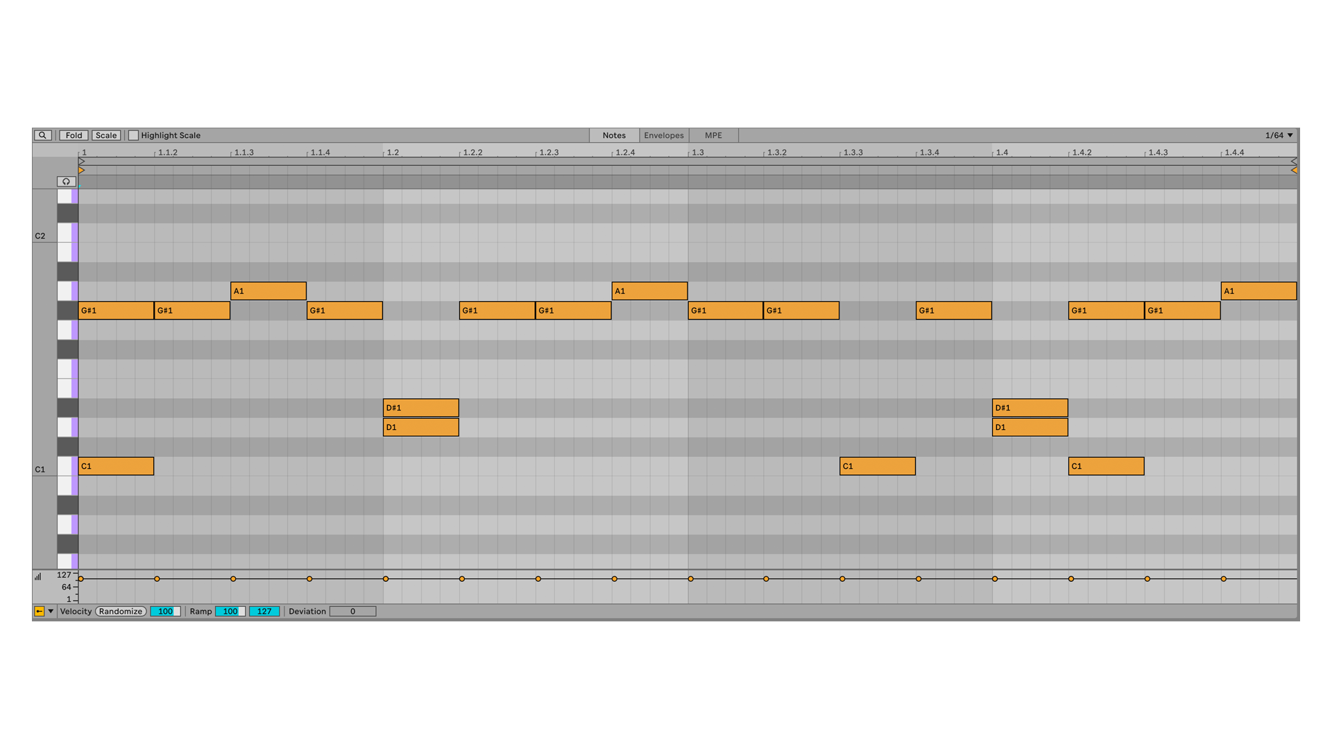
Task: Open the lane selector dropdown arrow
Action: [x=51, y=611]
